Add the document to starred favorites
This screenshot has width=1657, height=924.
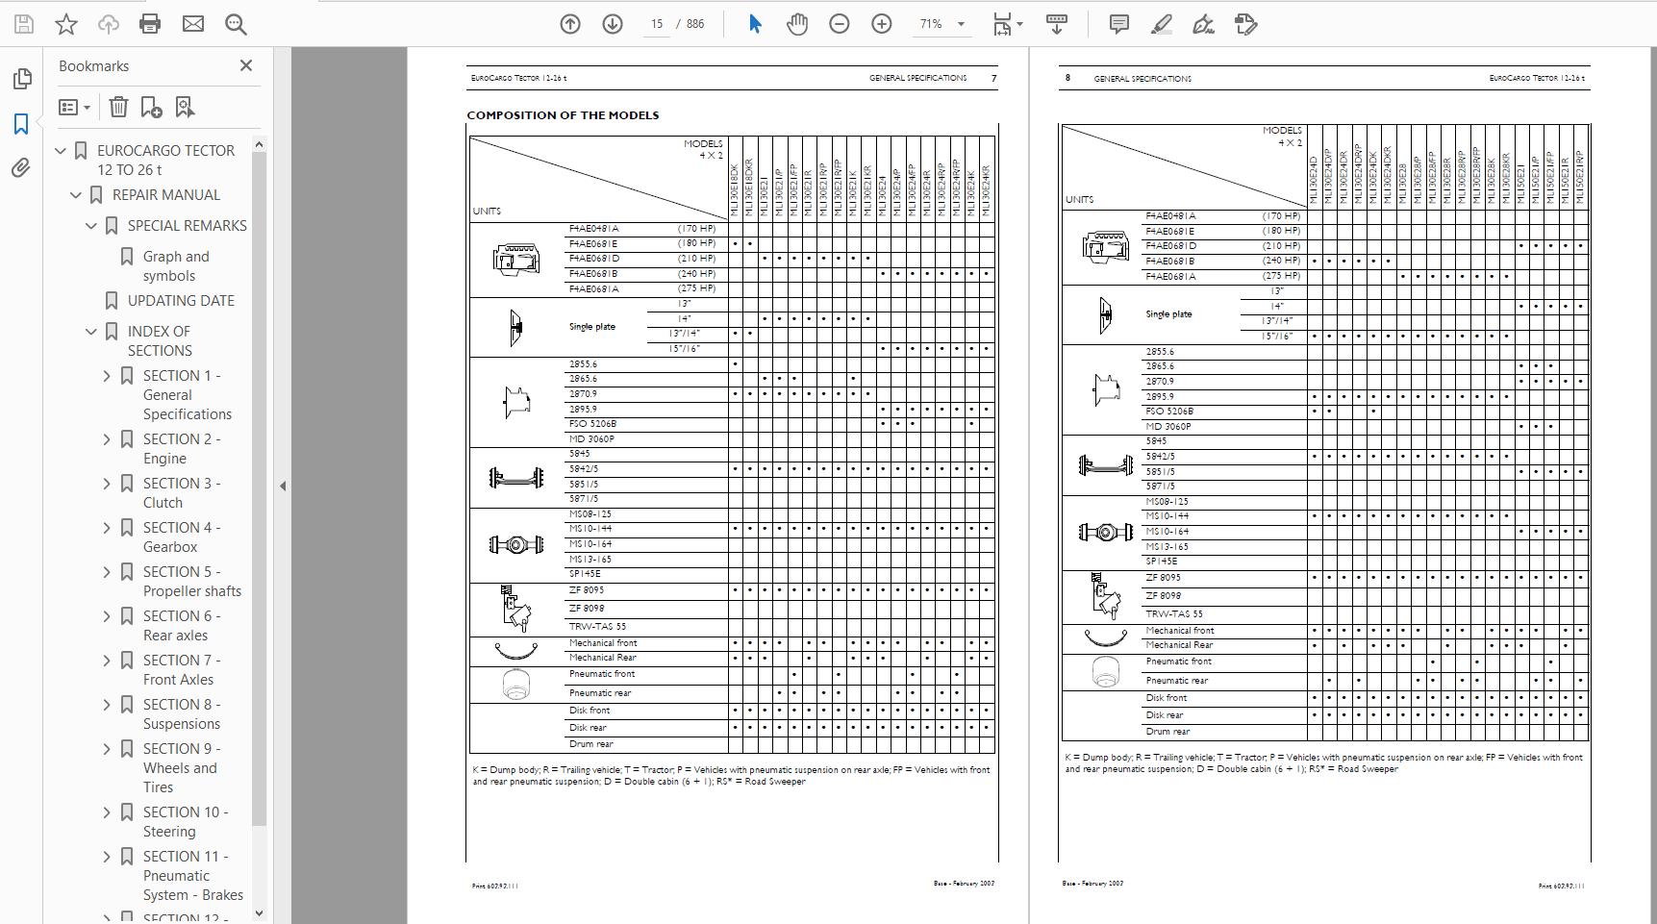[66, 24]
